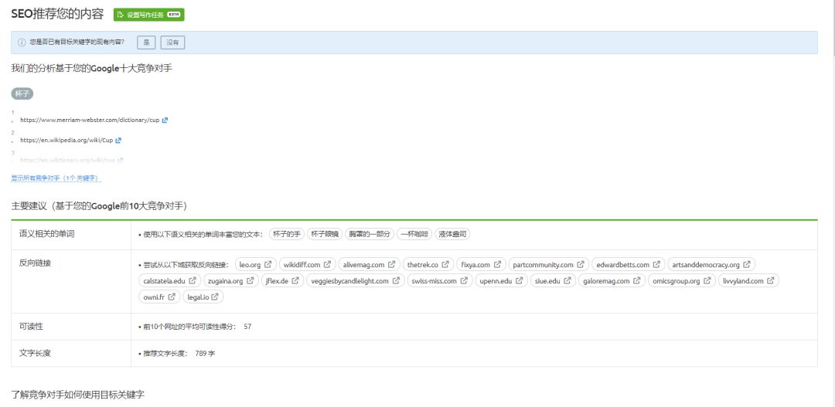Click the 杯子的手 semantic word chip

pyautogui.click(x=287, y=234)
